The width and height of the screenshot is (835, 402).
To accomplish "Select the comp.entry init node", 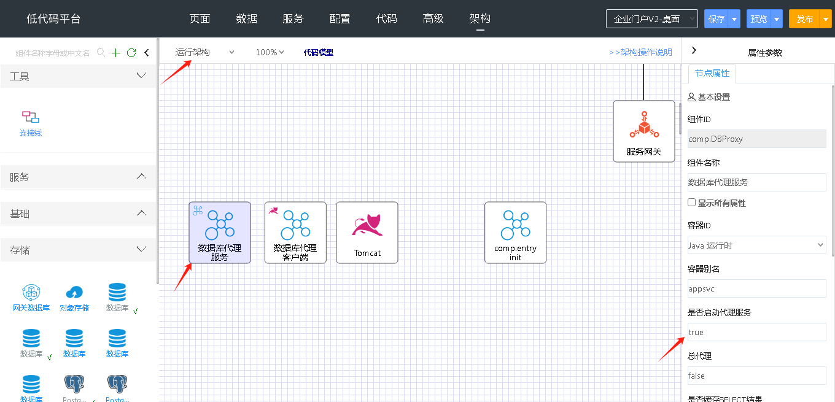I will 515,233.
